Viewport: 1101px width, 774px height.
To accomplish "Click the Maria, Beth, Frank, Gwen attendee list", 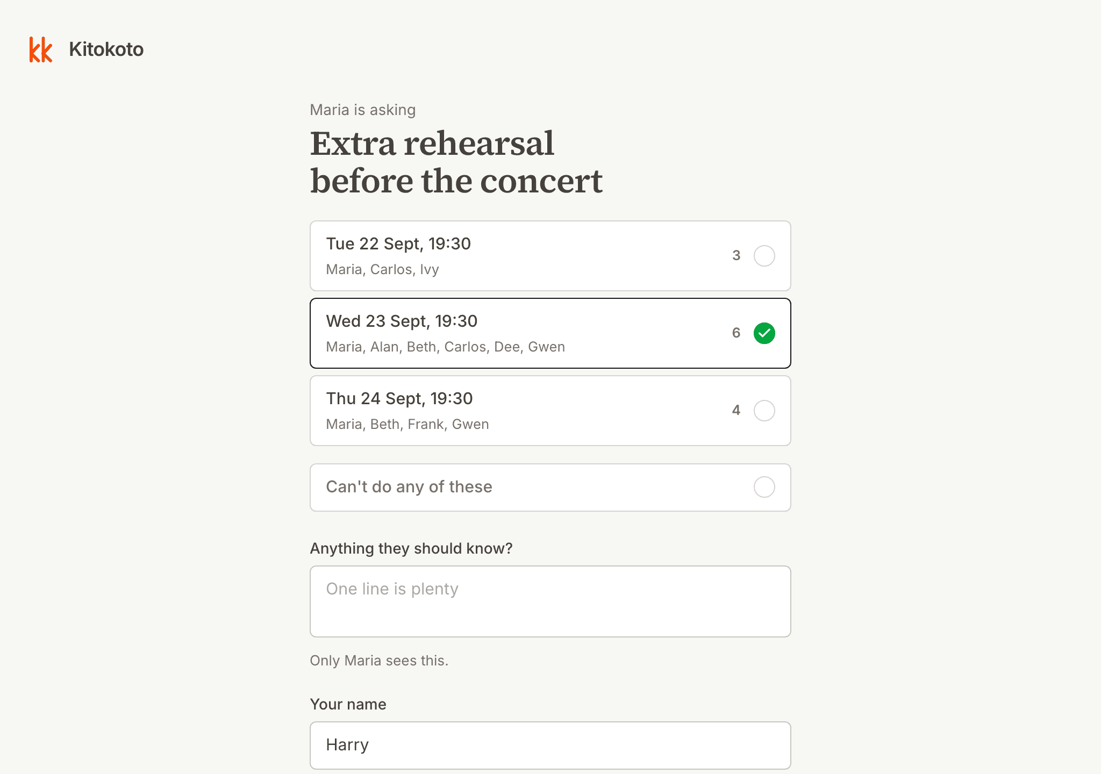I will (407, 424).
